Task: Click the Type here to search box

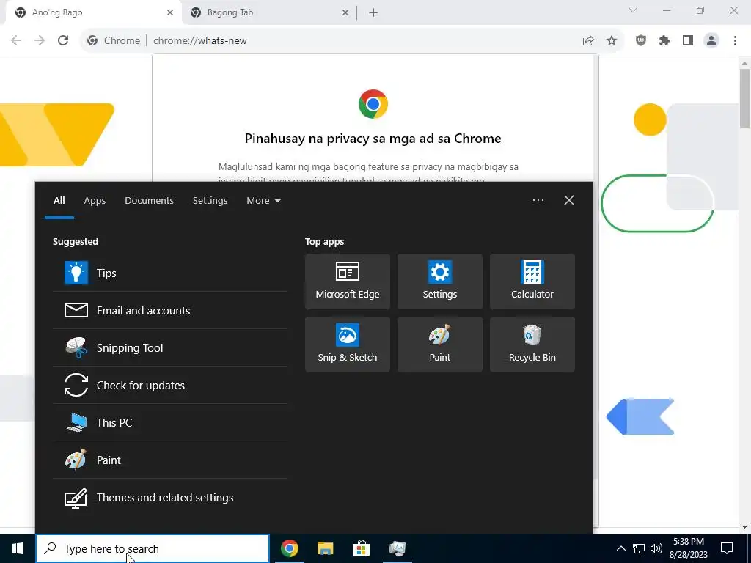Action: pos(153,548)
